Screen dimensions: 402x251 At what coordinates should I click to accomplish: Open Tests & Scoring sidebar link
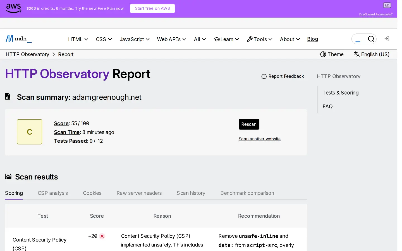[341, 93]
